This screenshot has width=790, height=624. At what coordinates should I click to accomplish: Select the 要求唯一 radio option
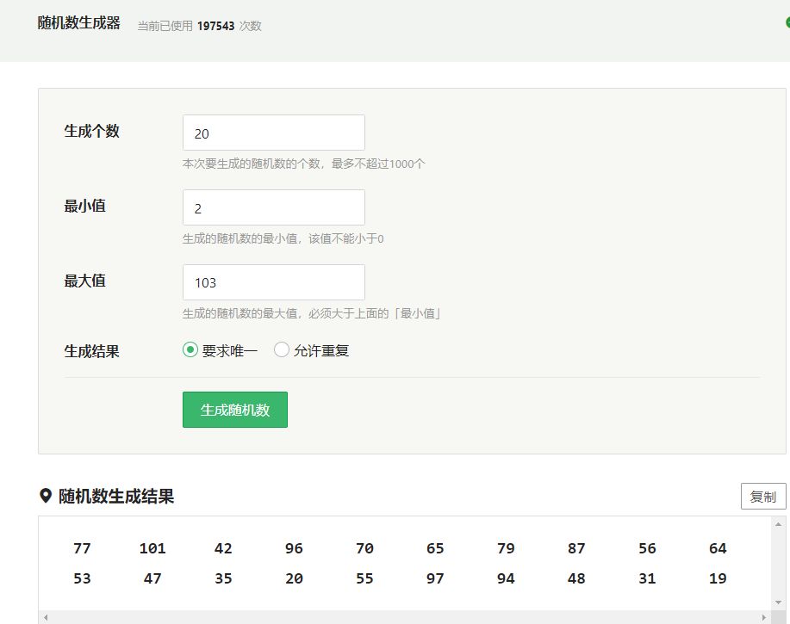[190, 350]
